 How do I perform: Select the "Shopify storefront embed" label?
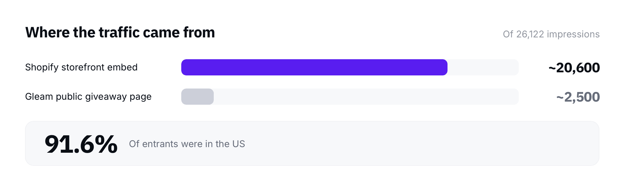click(81, 67)
